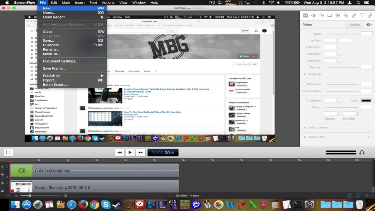
Task: Open the Actions menu in menu bar
Action: (x=108, y=3)
